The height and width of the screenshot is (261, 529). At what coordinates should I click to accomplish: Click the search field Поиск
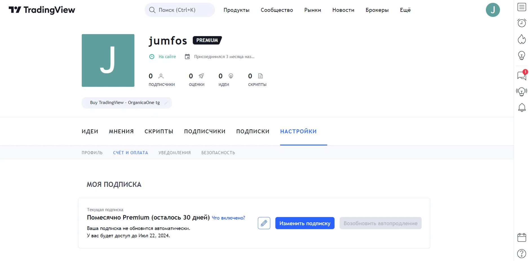pos(180,10)
